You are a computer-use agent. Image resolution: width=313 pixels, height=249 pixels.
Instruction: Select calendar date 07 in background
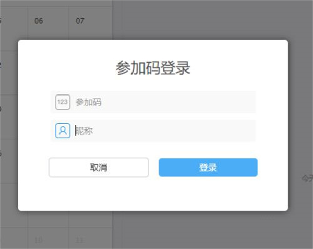[x=80, y=21]
